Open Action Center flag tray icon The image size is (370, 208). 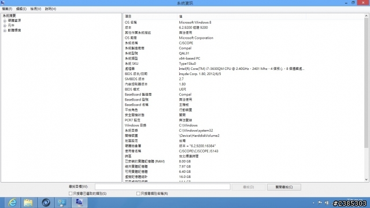[x=320, y=203]
